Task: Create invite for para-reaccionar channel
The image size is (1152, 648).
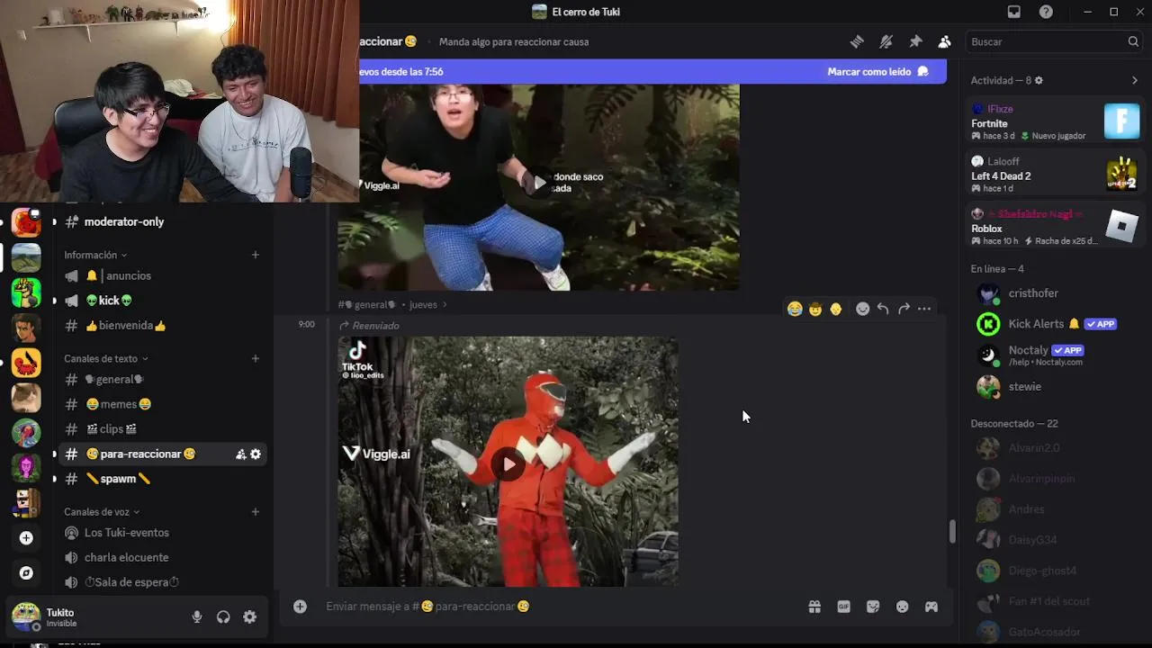Action: [240, 454]
